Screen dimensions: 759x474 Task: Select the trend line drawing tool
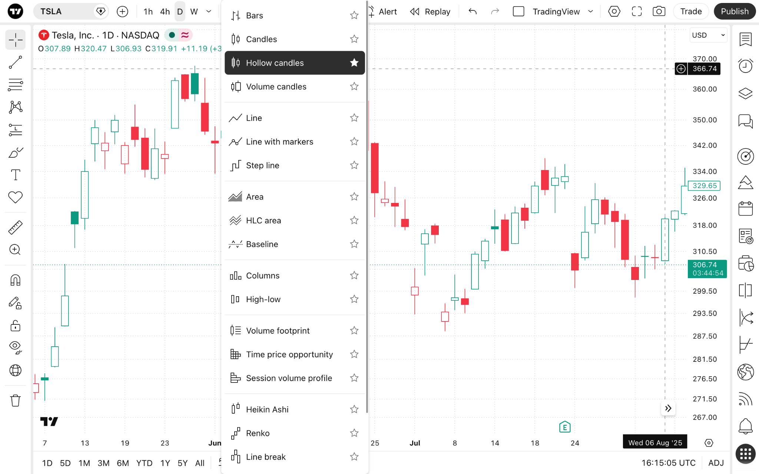(x=15, y=63)
